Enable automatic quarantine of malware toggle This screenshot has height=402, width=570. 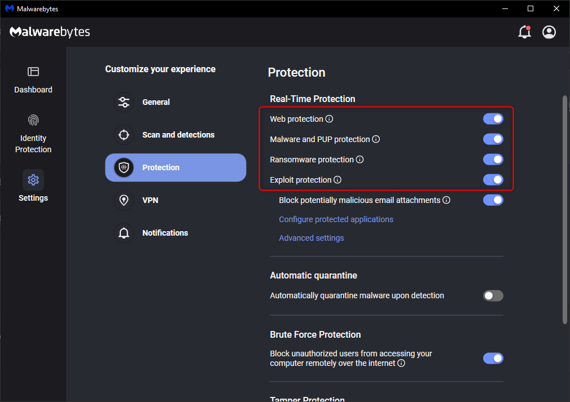pos(493,295)
